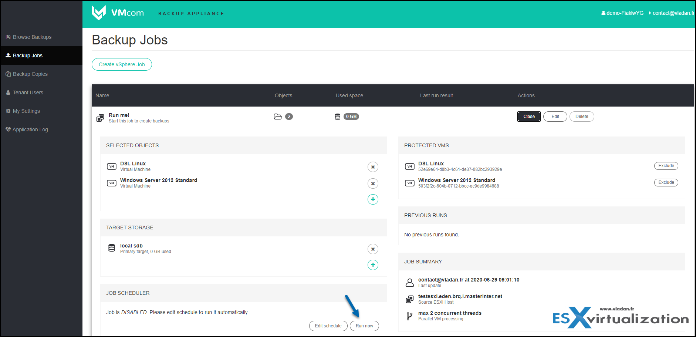
Task: Click DSL Linux VM icon in Selected Objects
Action: click(x=111, y=166)
